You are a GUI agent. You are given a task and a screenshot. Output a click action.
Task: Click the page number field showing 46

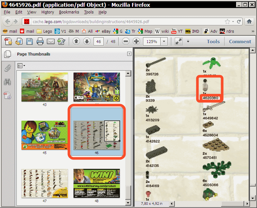click(x=99, y=41)
